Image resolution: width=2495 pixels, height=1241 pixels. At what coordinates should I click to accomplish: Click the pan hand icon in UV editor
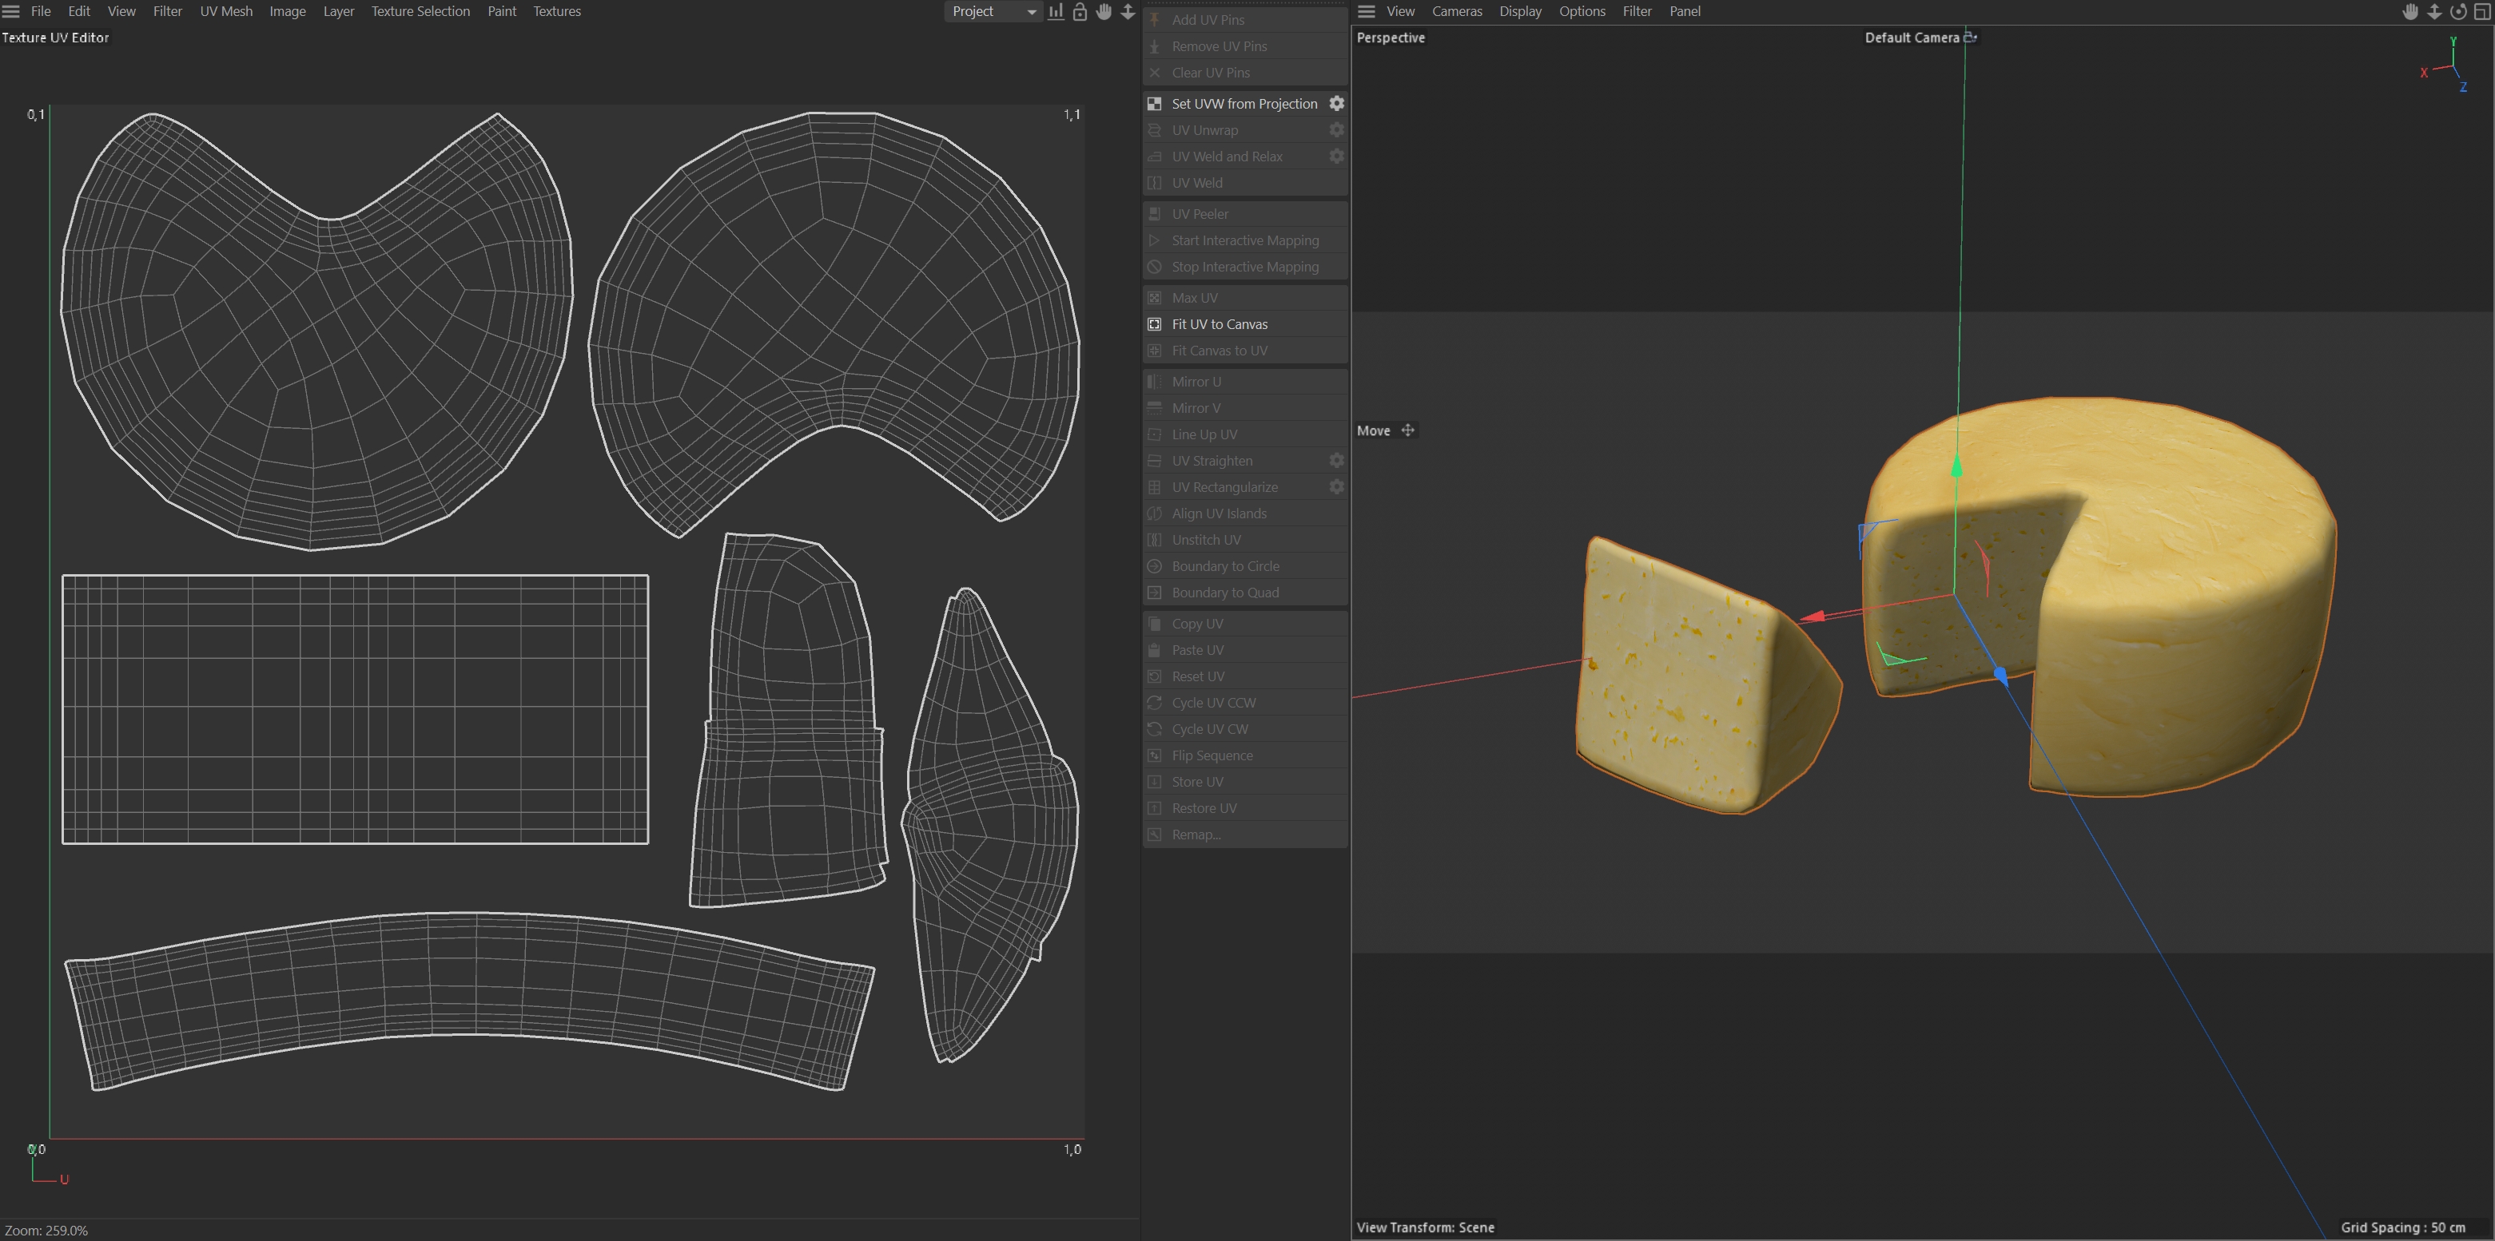[x=1103, y=12]
